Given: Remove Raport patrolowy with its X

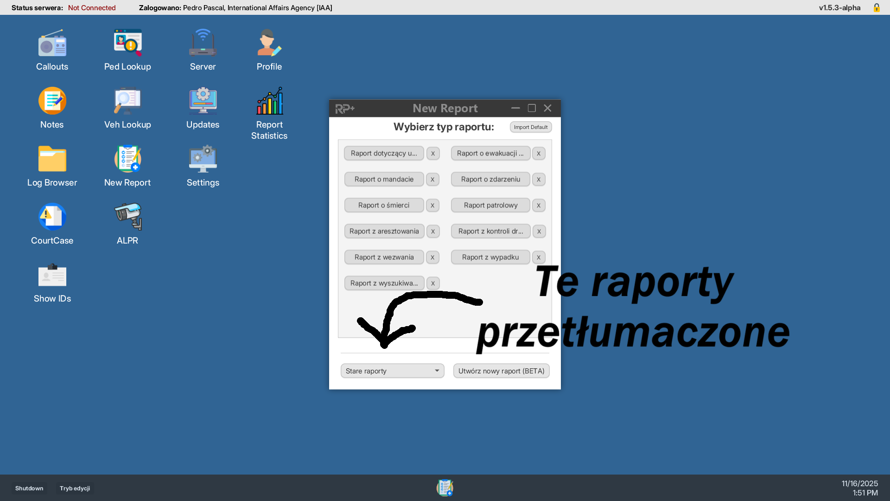Looking at the screenshot, I should [539, 205].
